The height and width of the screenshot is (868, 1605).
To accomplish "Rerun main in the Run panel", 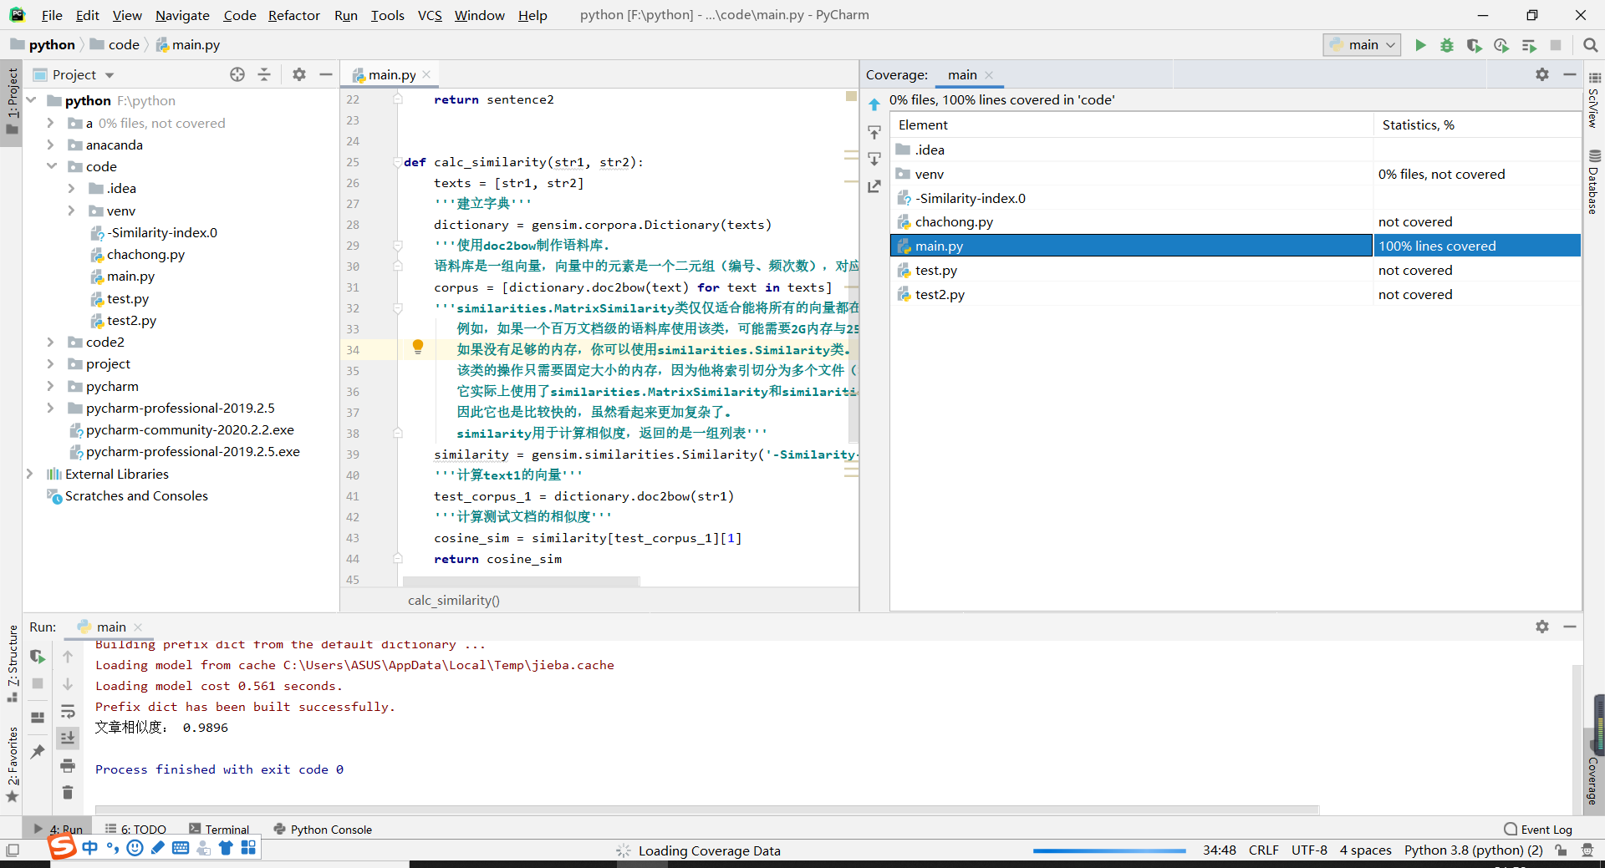I will pos(38,657).
